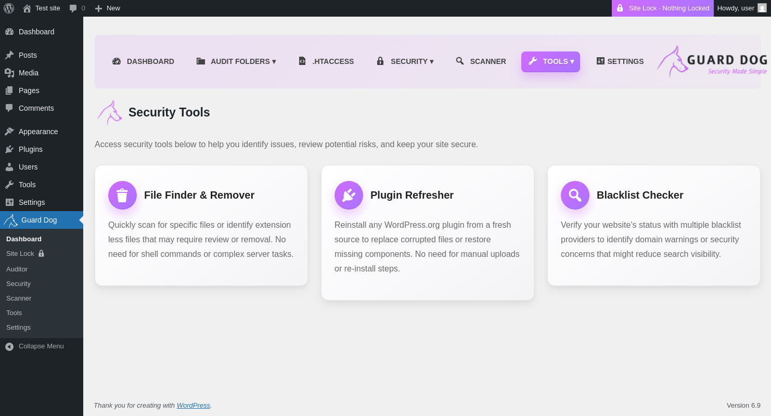Viewport: 771px width, 416px height.
Task: Click the .htaccess file icon in plugin nav
Action: point(302,61)
